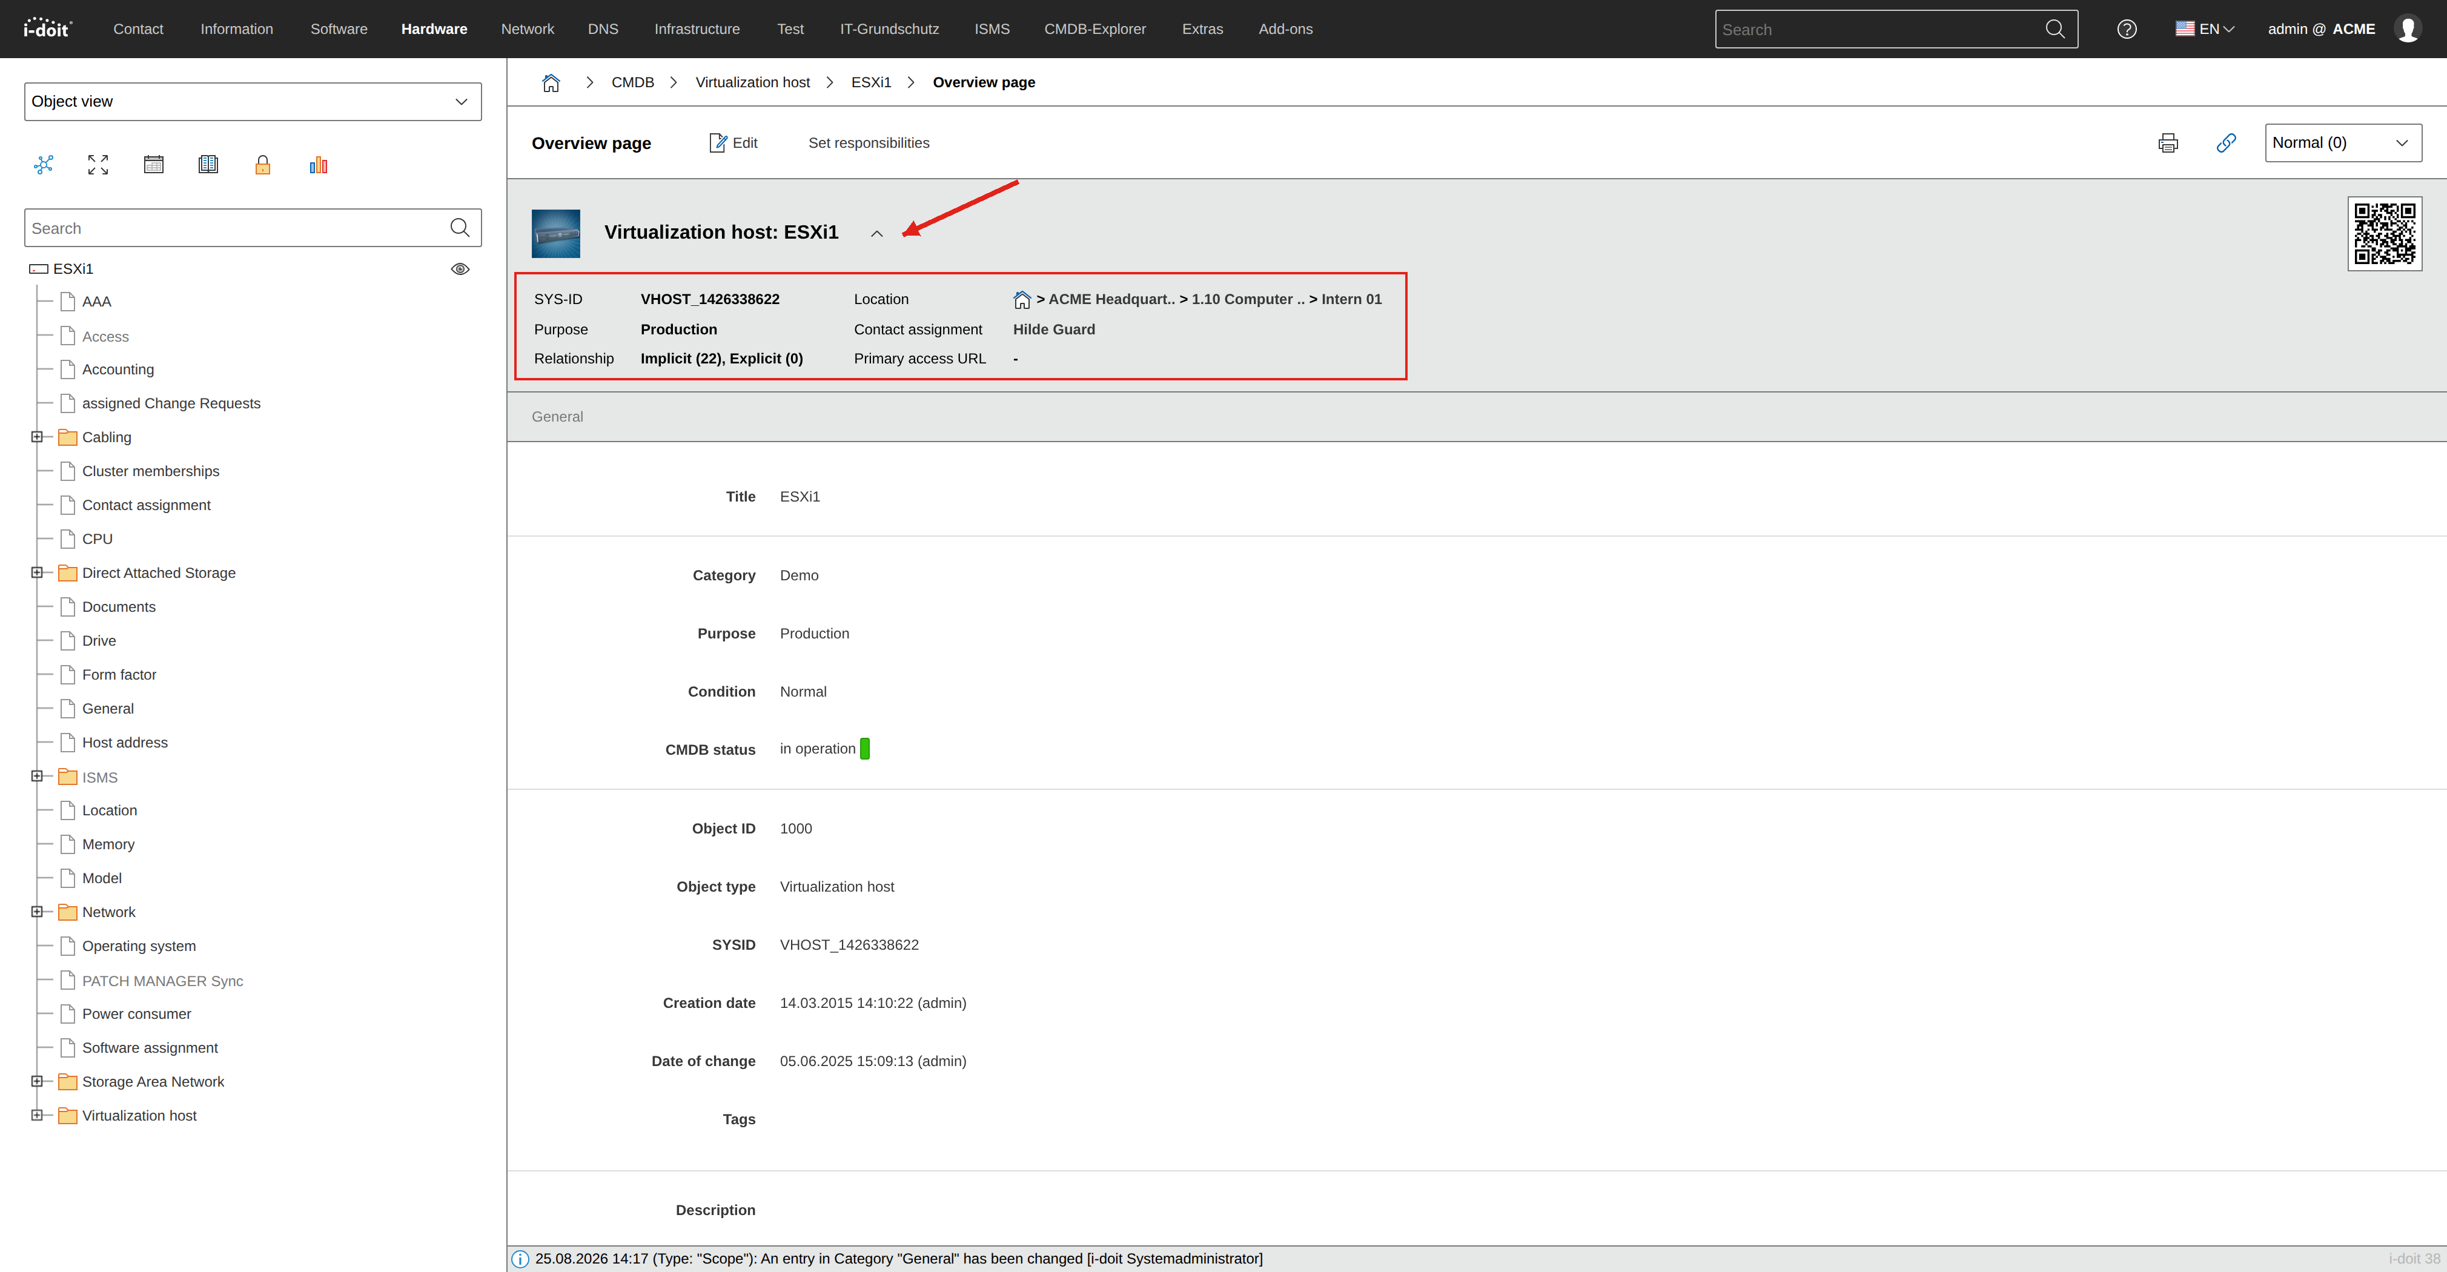The image size is (2447, 1272).
Task: Click the expand arrows icon in sidebar
Action: (x=98, y=165)
